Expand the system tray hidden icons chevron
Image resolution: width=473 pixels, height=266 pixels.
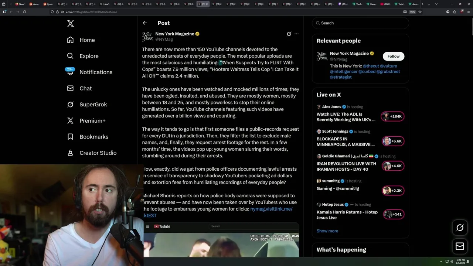(x=441, y=262)
